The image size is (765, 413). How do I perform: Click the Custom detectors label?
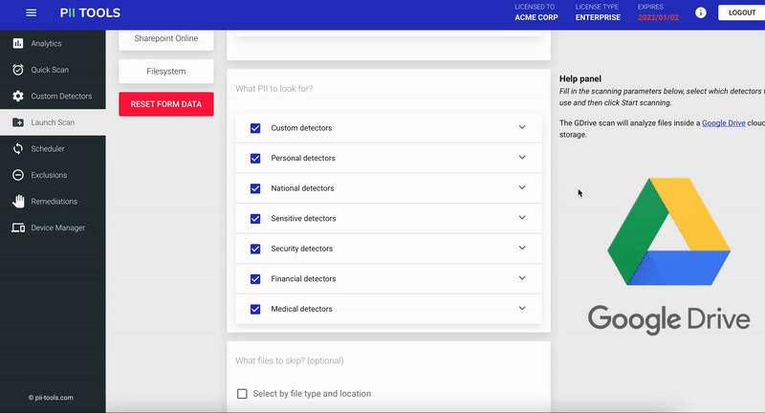click(301, 128)
